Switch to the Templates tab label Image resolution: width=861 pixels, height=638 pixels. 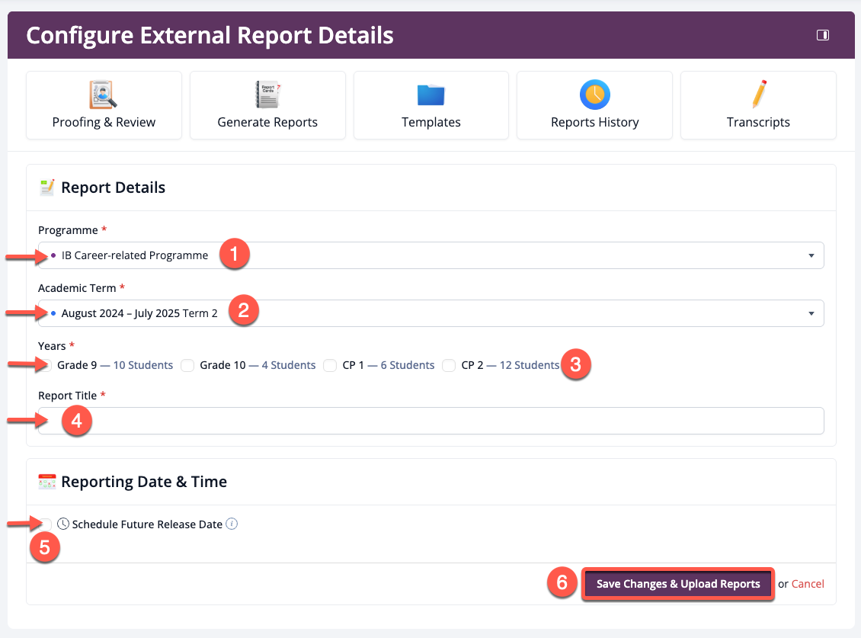(431, 122)
